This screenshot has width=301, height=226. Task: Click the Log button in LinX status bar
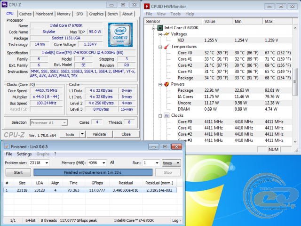[x=176, y=220]
